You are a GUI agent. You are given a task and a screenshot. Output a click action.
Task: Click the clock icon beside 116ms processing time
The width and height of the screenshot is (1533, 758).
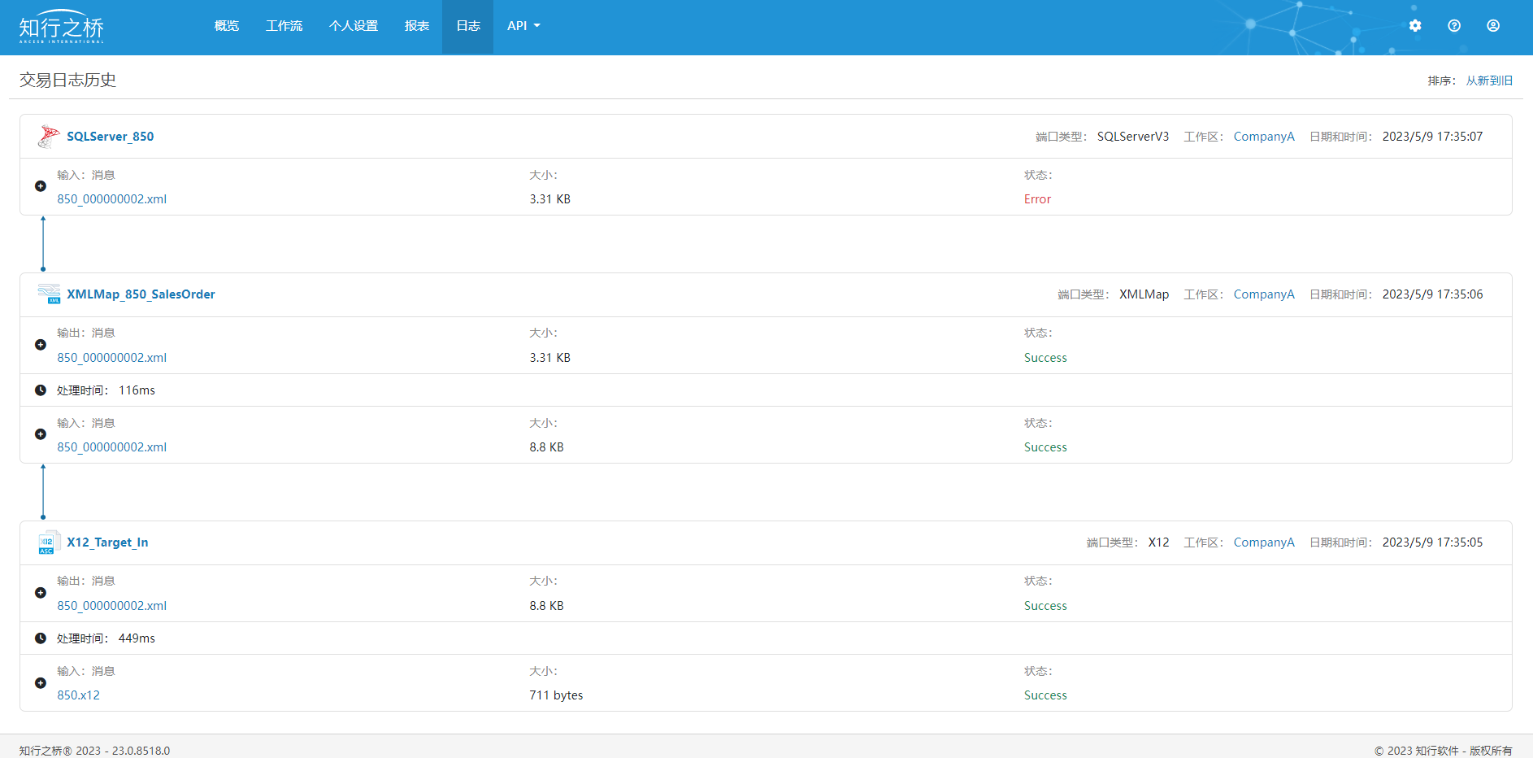click(x=41, y=390)
